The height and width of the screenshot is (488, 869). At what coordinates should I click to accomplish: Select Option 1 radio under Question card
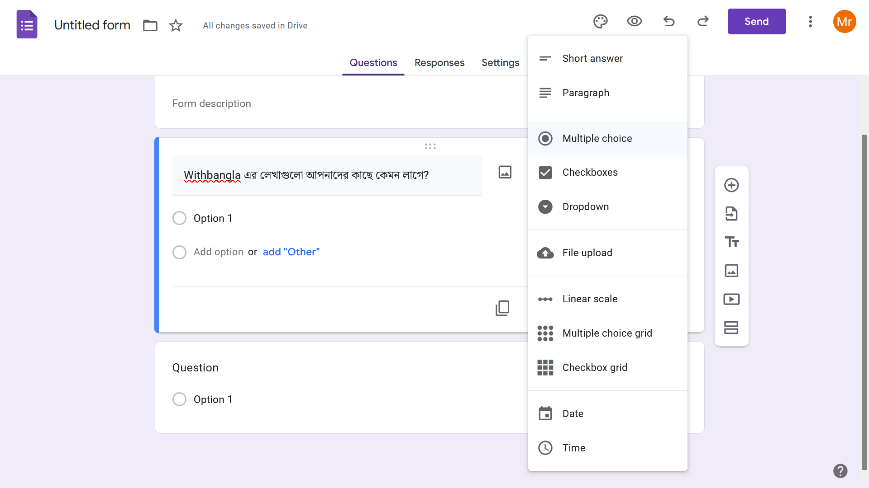coord(179,399)
